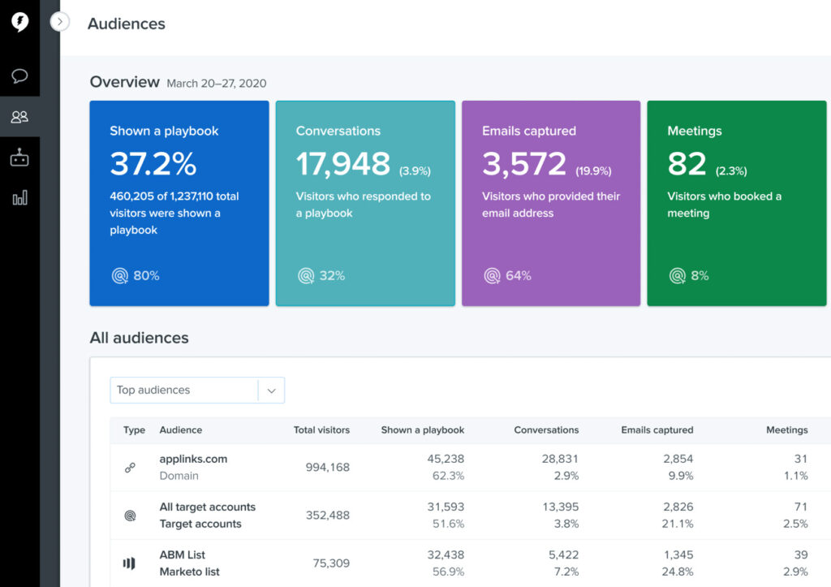Click the 80% target goal text

tap(146, 276)
